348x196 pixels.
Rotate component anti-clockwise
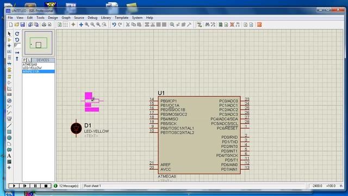(x=17, y=40)
